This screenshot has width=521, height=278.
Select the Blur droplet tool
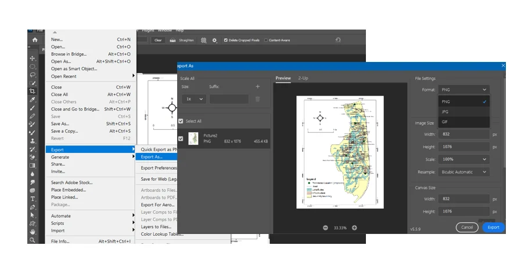(x=32, y=174)
